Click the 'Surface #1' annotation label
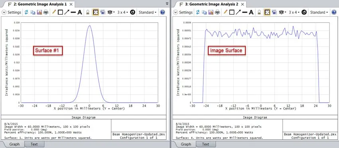 (48, 51)
